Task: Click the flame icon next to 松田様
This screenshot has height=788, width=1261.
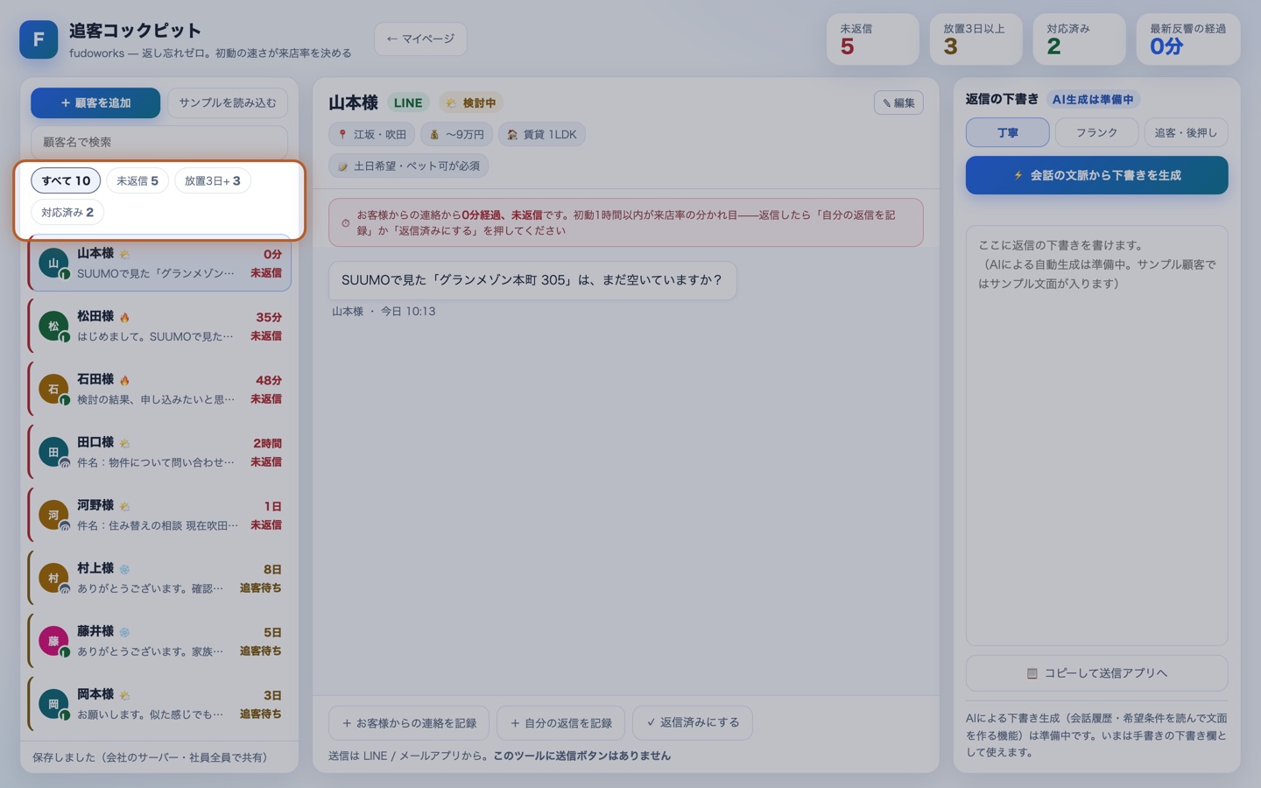Action: pos(124,317)
